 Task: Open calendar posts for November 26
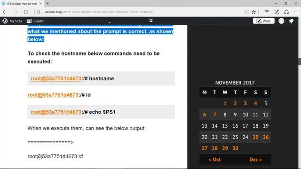click(x=266, y=137)
